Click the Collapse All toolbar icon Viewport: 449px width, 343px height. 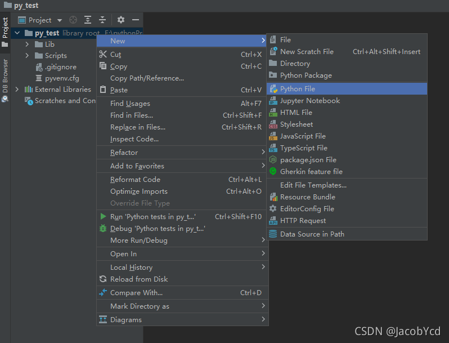(x=102, y=20)
